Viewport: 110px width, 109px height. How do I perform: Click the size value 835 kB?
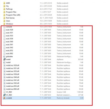pos(81,59)
